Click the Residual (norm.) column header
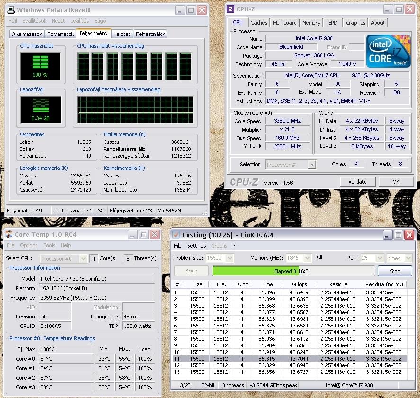 (384, 284)
